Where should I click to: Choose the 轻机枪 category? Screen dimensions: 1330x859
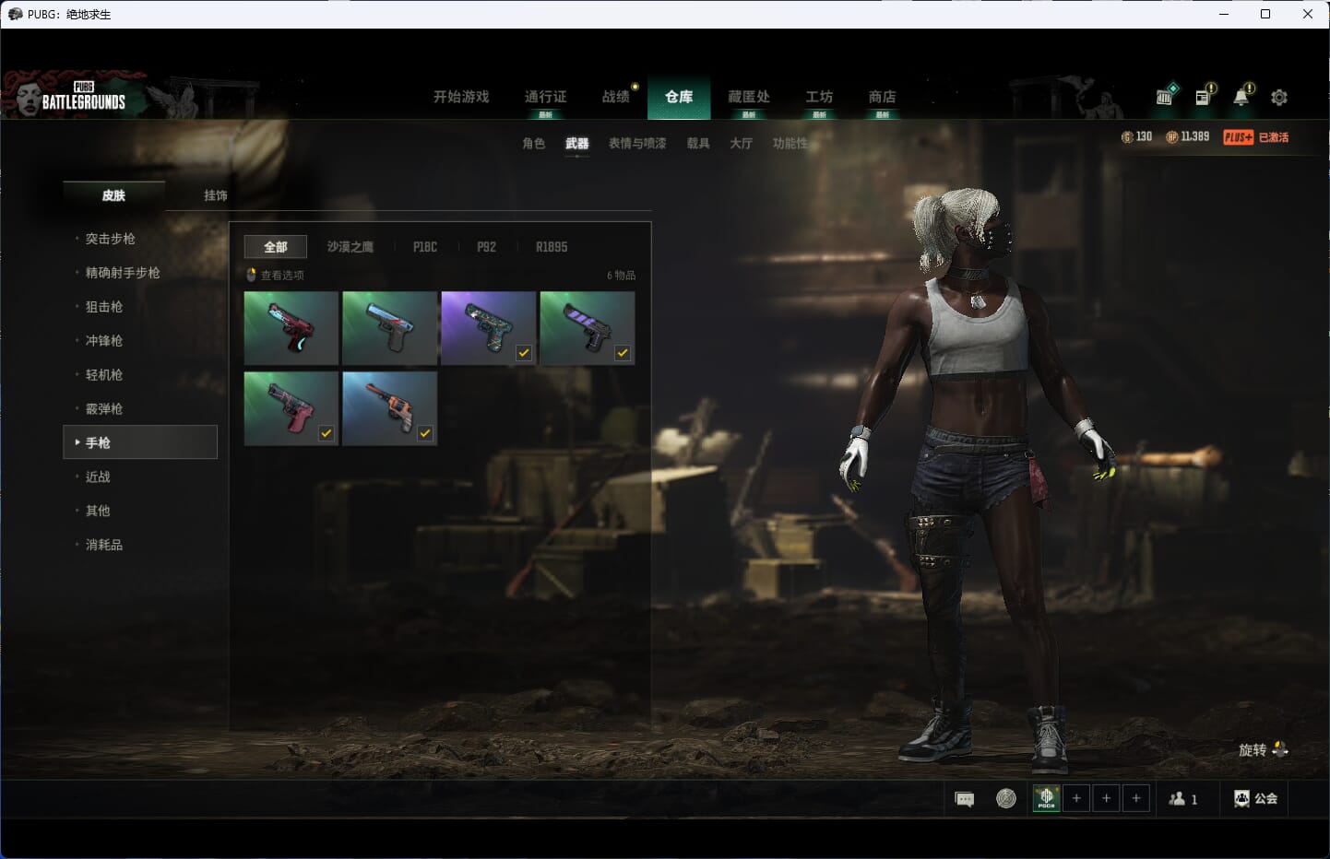coord(103,375)
